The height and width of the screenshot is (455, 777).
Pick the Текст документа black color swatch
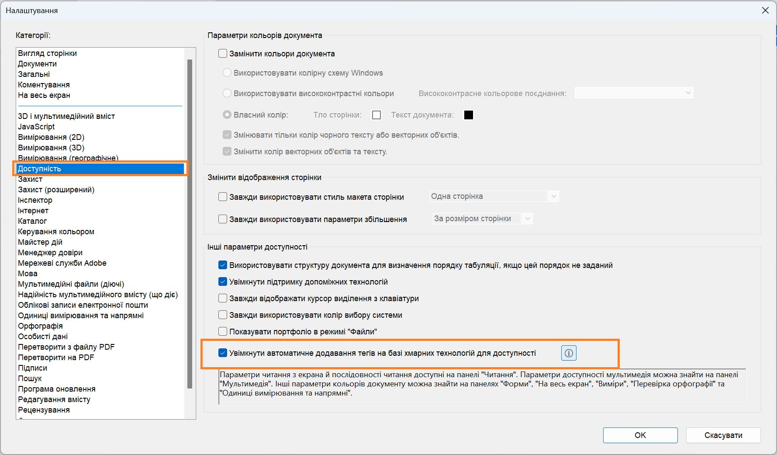[469, 115]
